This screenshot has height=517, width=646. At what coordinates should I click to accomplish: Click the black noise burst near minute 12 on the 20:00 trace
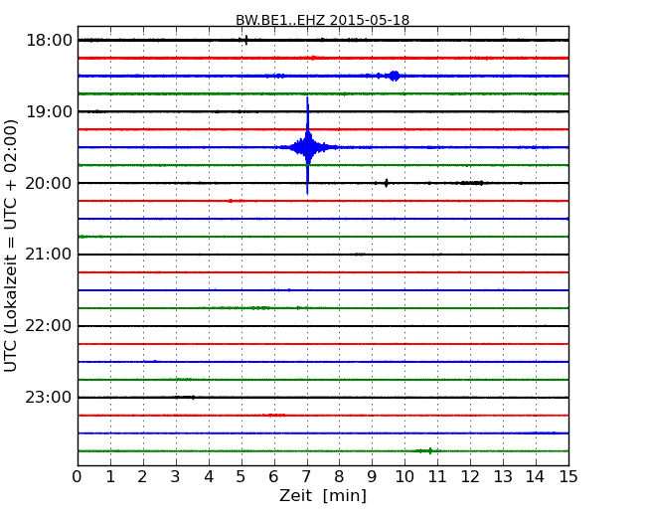pos(471,183)
